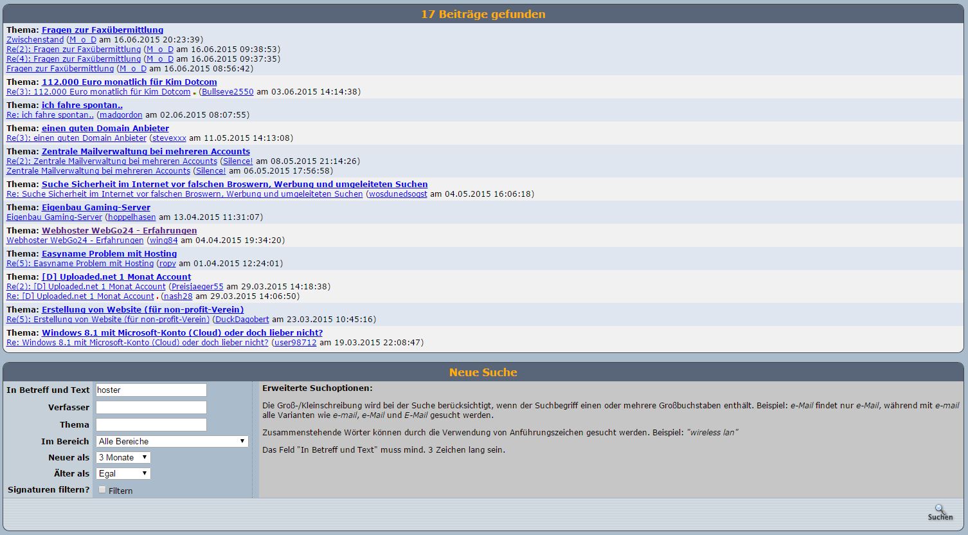The width and height of the screenshot is (968, 535).
Task: Focus the Verfasser input field
Action: click(x=151, y=407)
